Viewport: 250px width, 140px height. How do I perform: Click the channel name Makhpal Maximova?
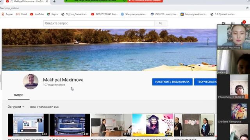point(63,80)
